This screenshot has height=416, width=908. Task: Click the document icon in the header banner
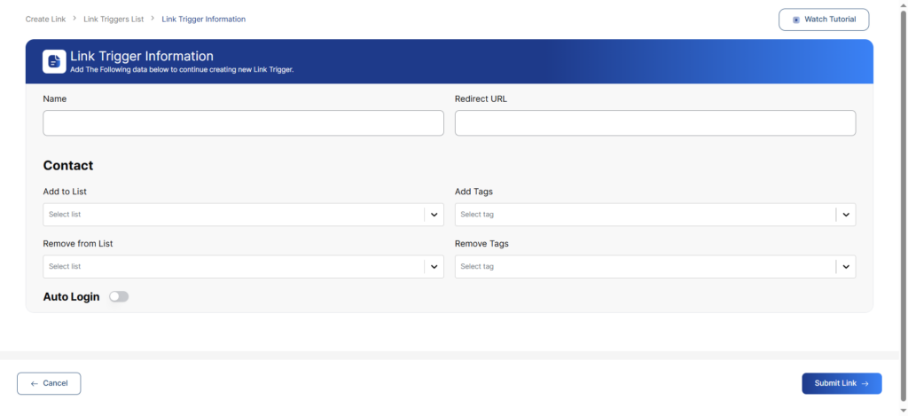coord(54,61)
